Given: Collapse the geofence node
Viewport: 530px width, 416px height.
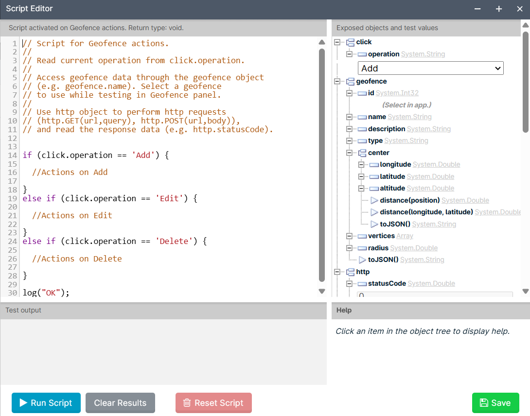Looking at the screenshot, I should coord(338,81).
